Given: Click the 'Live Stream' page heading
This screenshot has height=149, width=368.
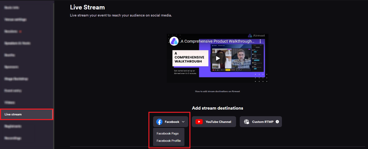Looking at the screenshot, I should pyautogui.click(x=88, y=7).
